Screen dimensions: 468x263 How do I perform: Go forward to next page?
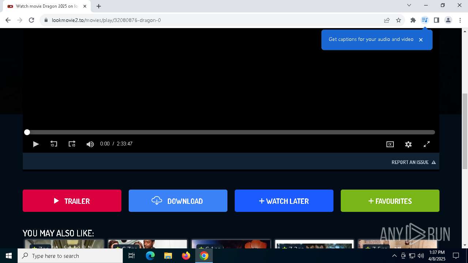click(20, 20)
